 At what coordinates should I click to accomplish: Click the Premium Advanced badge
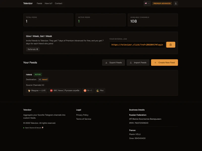162,4
